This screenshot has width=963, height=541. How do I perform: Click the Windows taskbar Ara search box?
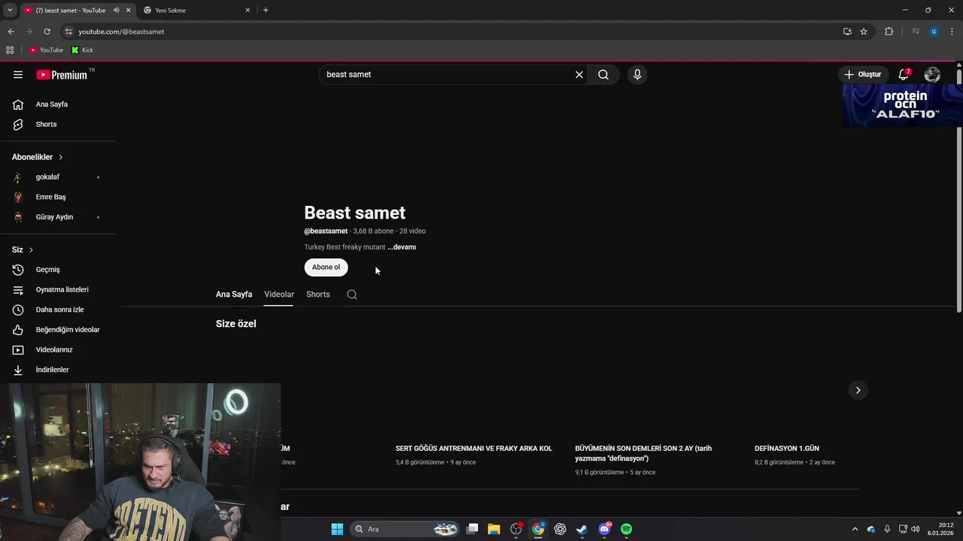(405, 529)
